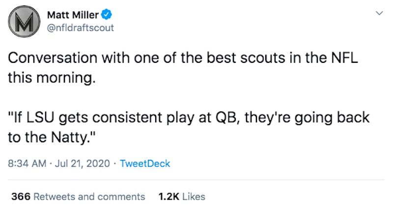Select the Jul 21, 2020 date
Image resolution: width=393 pixels, height=210 pixels.
pyautogui.click(x=82, y=163)
